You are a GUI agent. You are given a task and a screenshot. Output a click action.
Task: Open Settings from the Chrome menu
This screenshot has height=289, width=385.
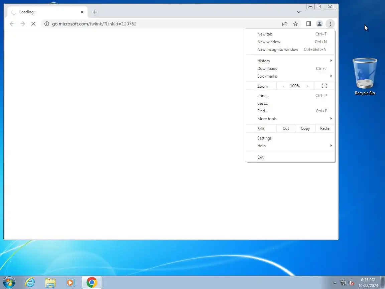pos(290,138)
